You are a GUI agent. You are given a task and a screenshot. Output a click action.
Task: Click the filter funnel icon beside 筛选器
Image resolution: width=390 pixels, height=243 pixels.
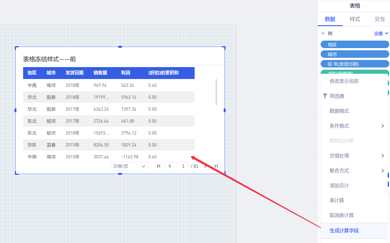325,96
